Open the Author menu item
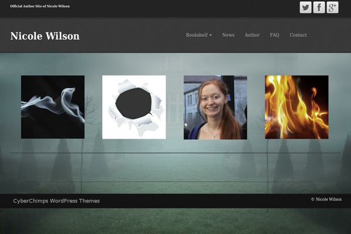 (252, 35)
